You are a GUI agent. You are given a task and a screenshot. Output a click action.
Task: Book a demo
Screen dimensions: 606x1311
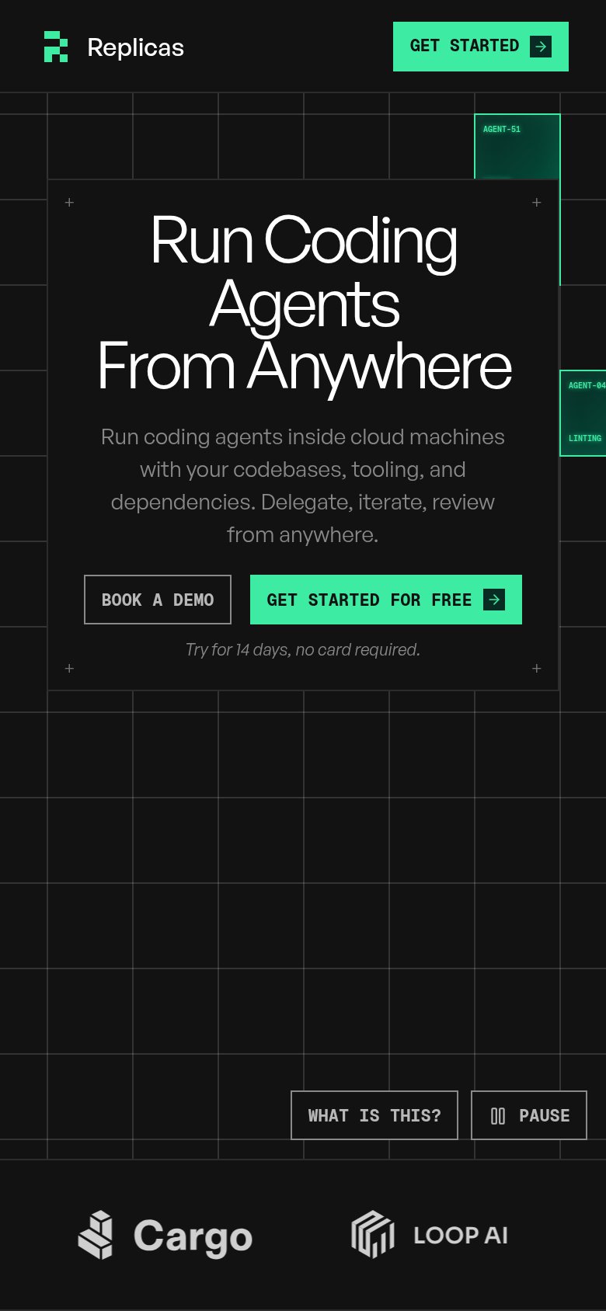(x=158, y=600)
